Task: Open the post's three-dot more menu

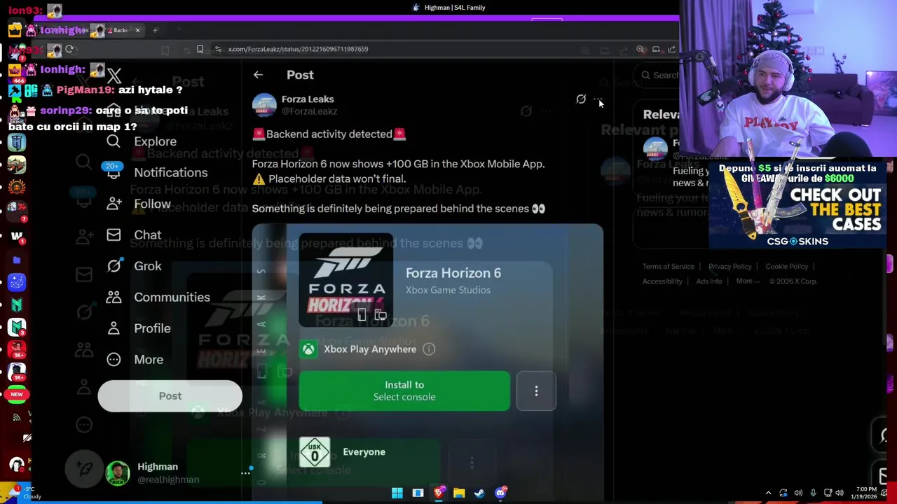Action: click(598, 99)
